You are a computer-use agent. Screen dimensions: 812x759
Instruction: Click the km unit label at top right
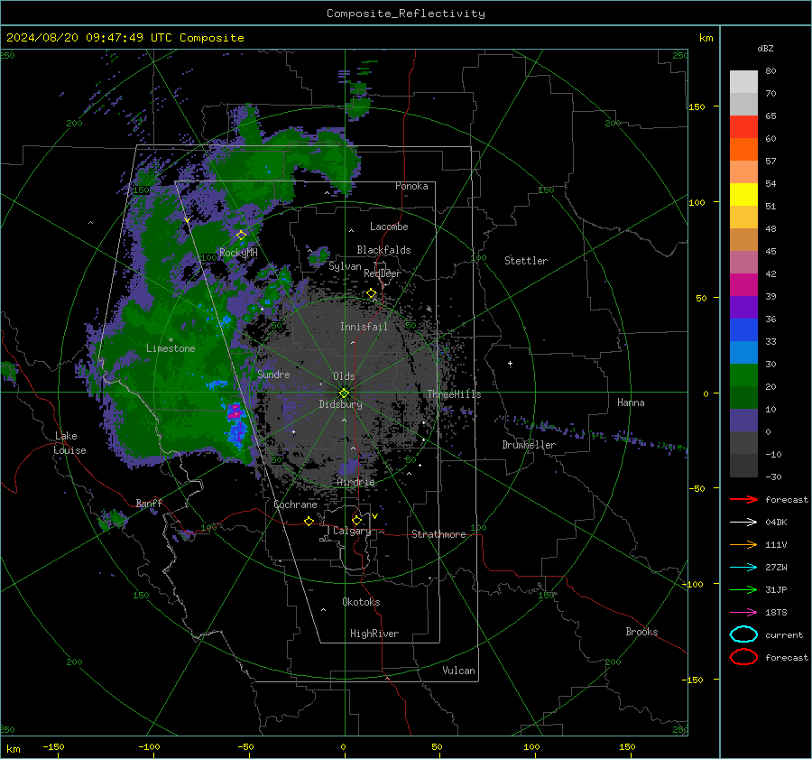coord(706,38)
